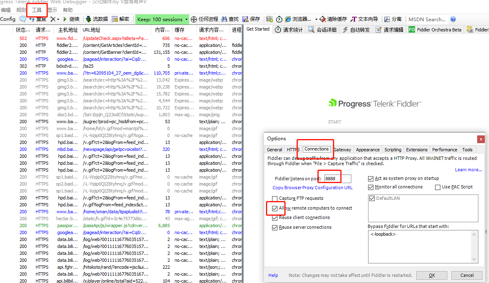Click the bypass list scrollbar up arrow
The height and width of the screenshot is (283, 489).
pyautogui.click(x=474, y=234)
